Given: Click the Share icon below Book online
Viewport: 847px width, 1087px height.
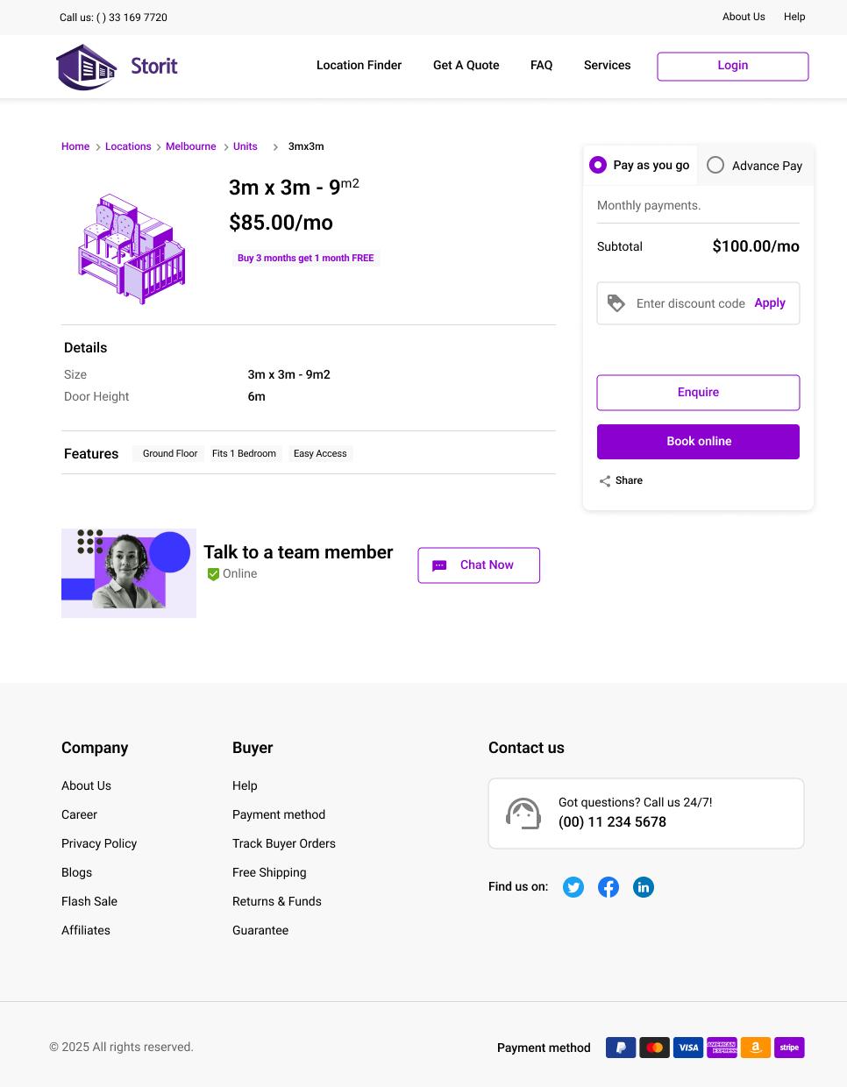Looking at the screenshot, I should click(x=604, y=480).
